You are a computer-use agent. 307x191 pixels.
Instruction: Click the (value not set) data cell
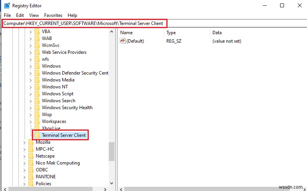(227, 41)
